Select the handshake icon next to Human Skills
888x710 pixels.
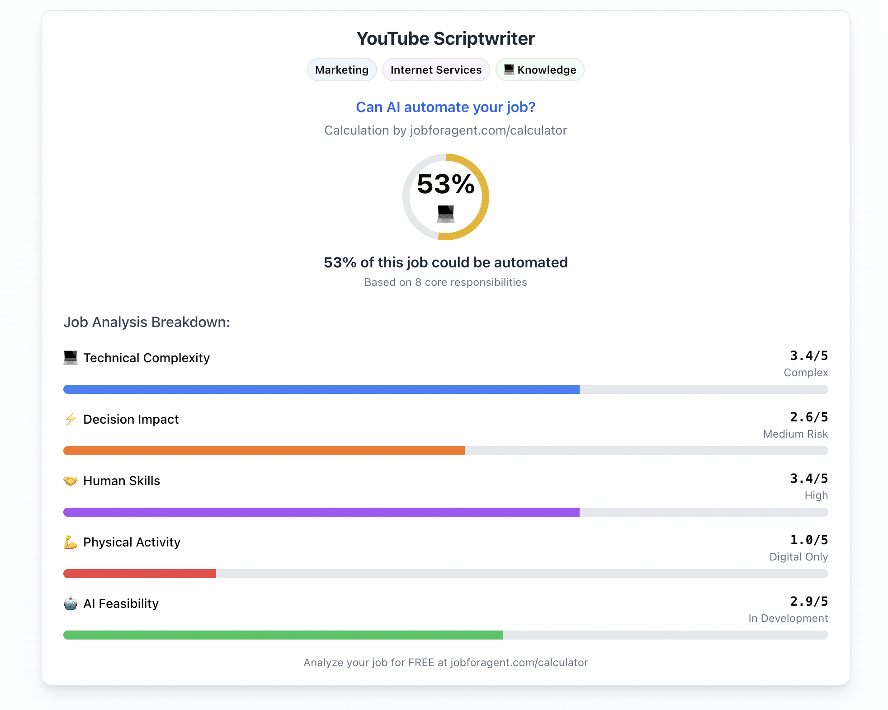pyautogui.click(x=70, y=480)
